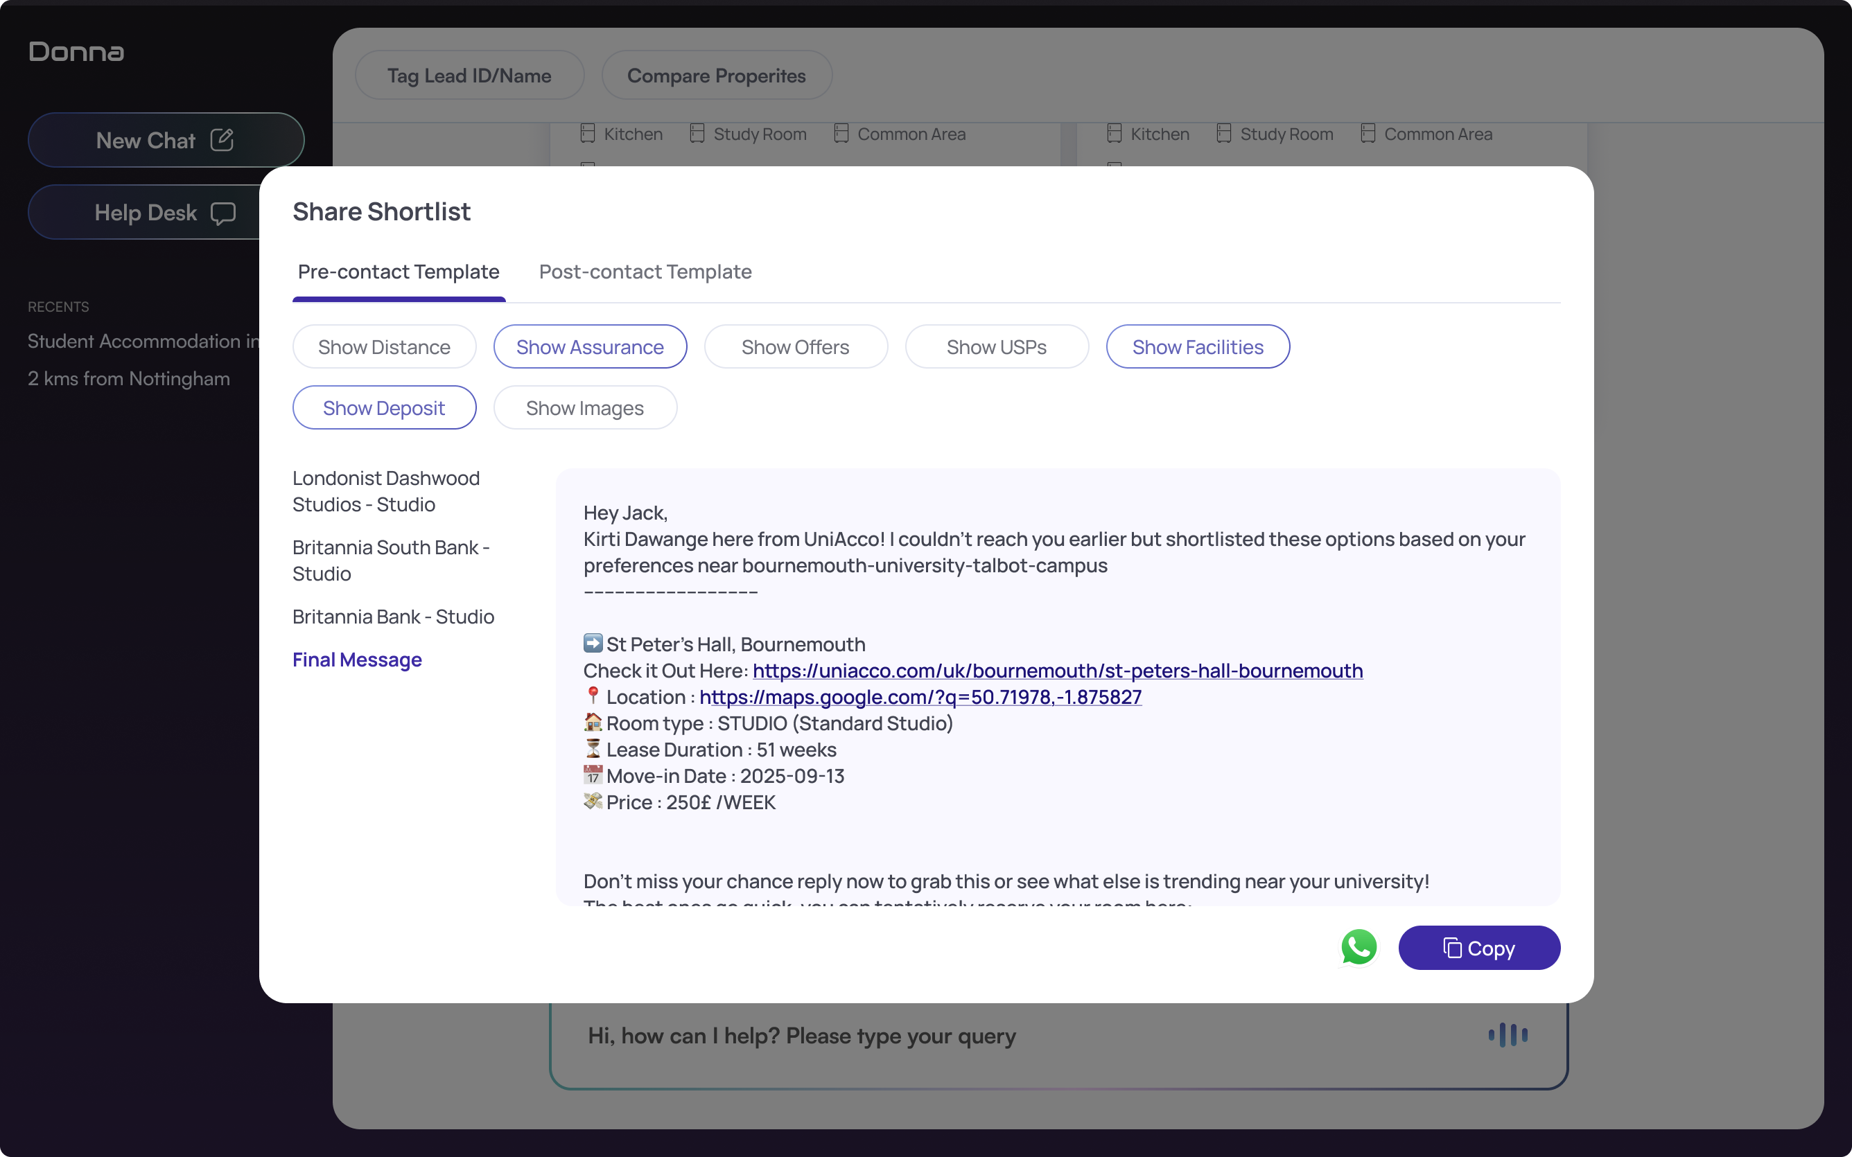
Task: Share shortlist via WhatsApp icon
Action: [x=1359, y=947]
